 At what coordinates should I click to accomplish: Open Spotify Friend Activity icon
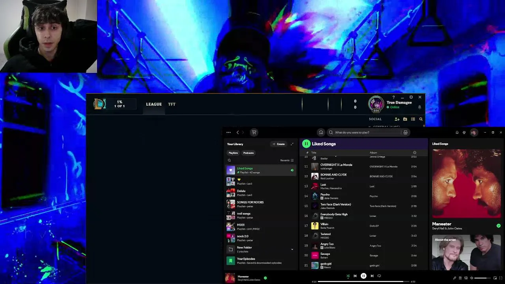pyautogui.click(x=464, y=133)
